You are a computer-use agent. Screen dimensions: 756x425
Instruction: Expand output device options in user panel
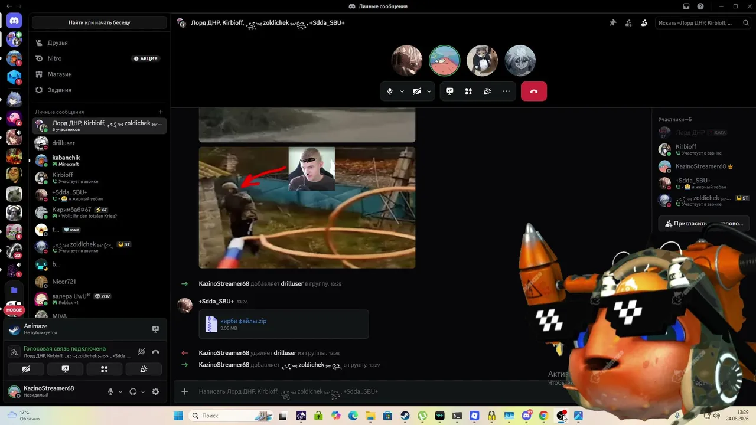point(142,391)
